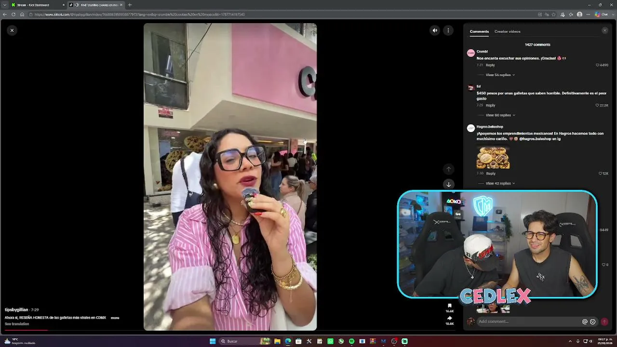Viewport: 617px width, 347px height.
Task: Go to the previous video with up arrow
Action: [449, 169]
